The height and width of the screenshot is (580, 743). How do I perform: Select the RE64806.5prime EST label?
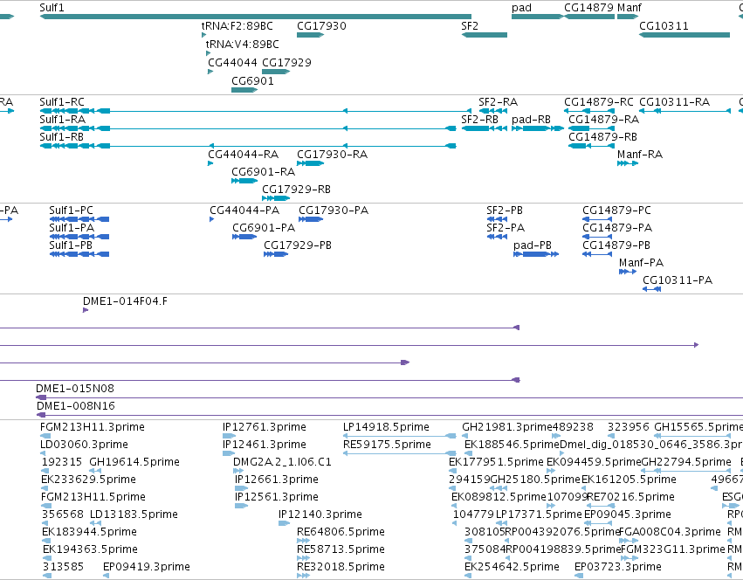pos(341,532)
